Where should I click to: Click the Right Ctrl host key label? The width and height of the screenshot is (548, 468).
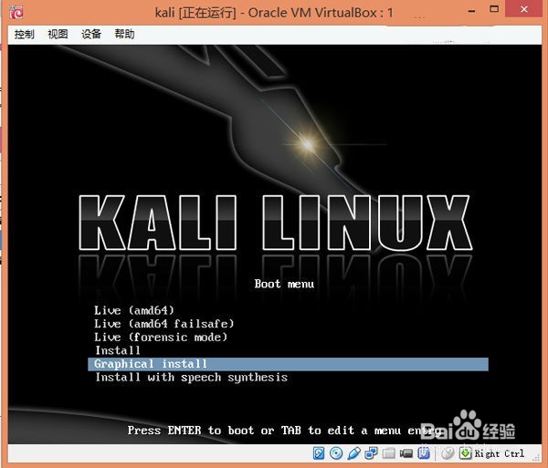tap(499, 453)
